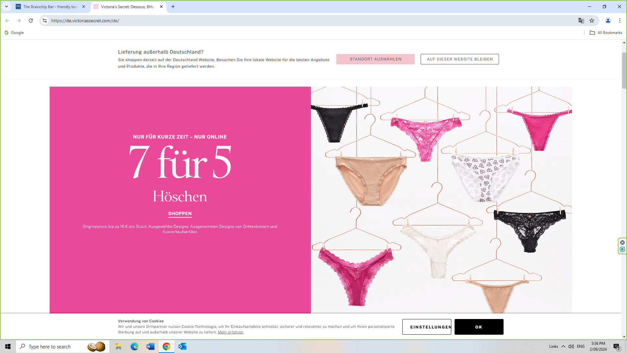627x353 pixels.
Task: Open the Chrome profile avatar
Action: click(x=608, y=21)
